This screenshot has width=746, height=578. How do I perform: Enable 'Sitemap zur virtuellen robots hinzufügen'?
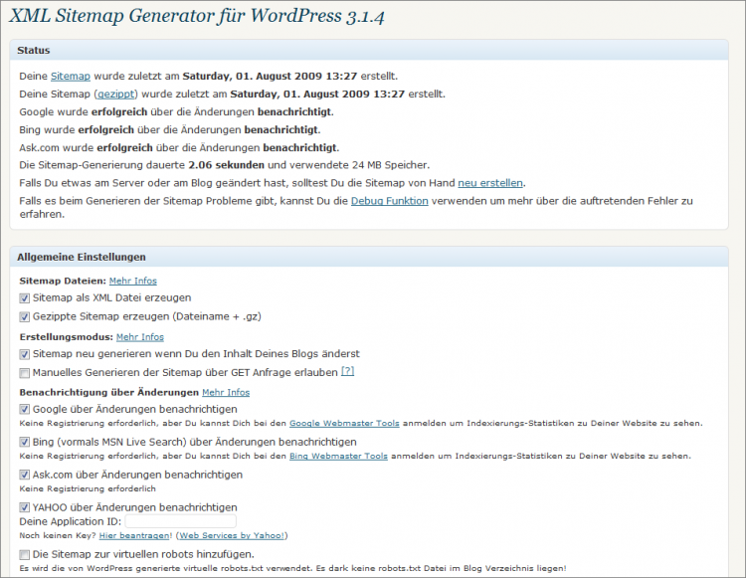click(25, 554)
